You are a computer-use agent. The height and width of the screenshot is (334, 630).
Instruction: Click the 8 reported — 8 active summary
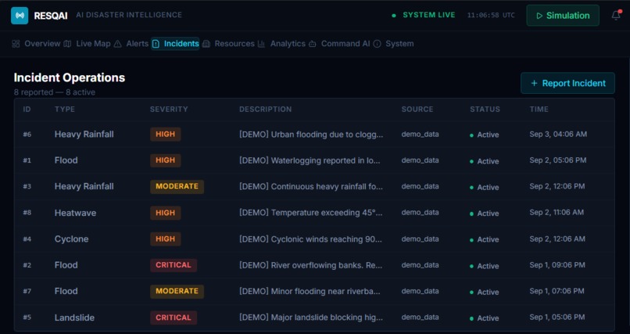pos(55,92)
